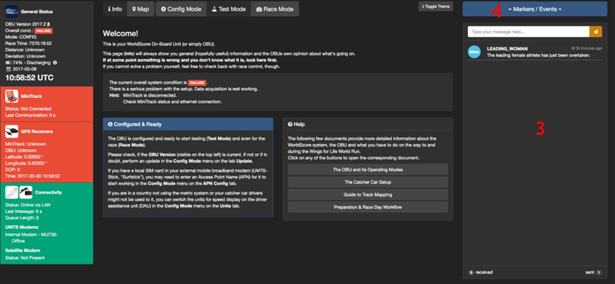This screenshot has width=615, height=284.
Task: Click the battery info circle icon
Action: coord(55,63)
